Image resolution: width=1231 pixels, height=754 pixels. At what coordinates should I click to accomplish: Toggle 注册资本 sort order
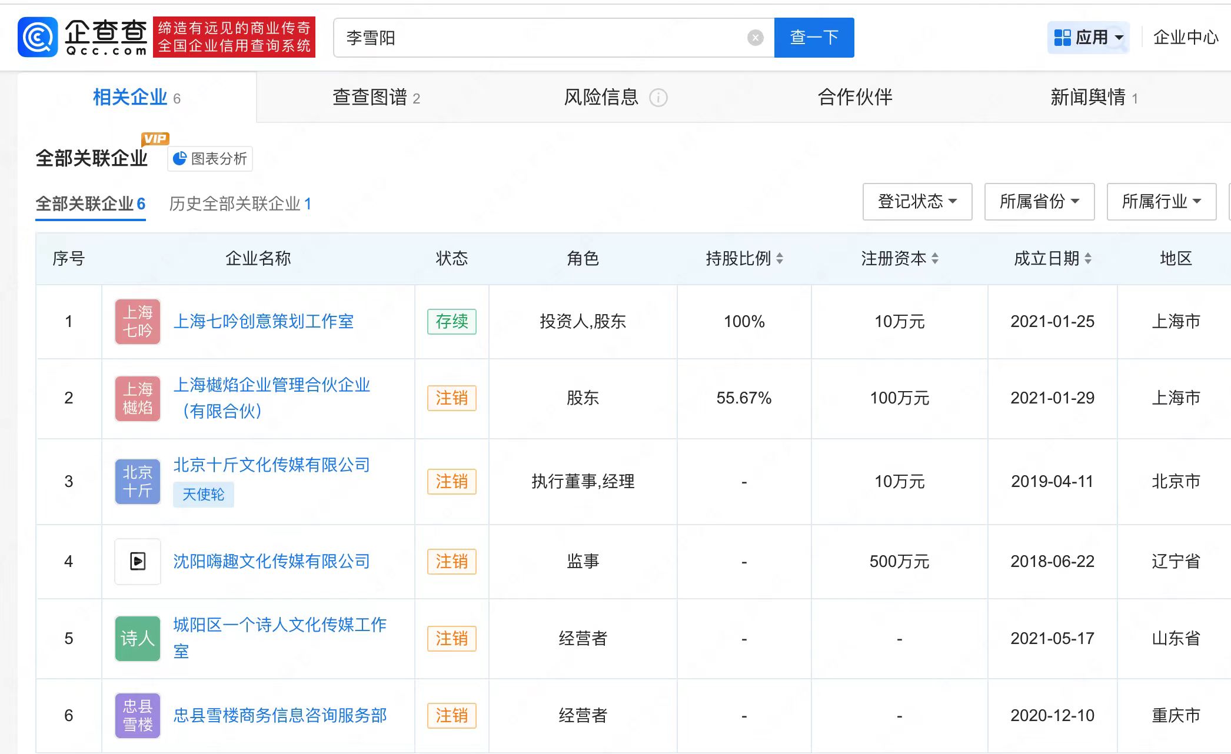[936, 259]
